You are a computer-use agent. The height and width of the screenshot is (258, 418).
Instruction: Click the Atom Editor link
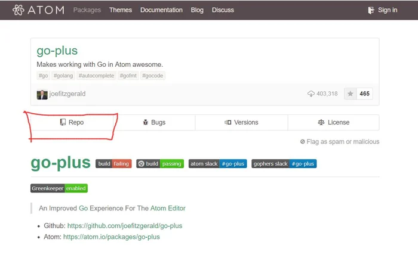[168, 209]
